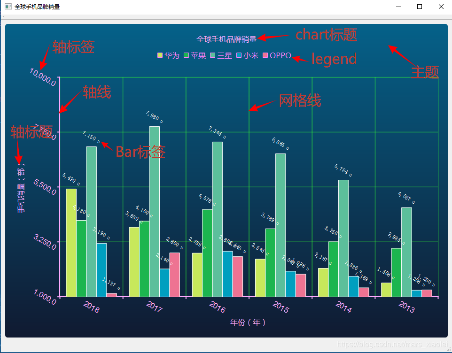Click the x-axis label 2018

[x=91, y=307]
